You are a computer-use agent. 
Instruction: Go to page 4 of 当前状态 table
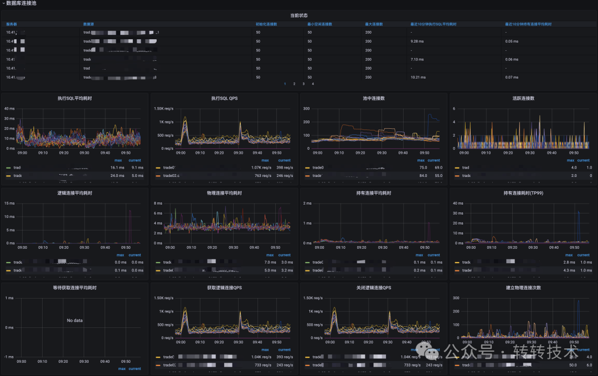point(313,84)
